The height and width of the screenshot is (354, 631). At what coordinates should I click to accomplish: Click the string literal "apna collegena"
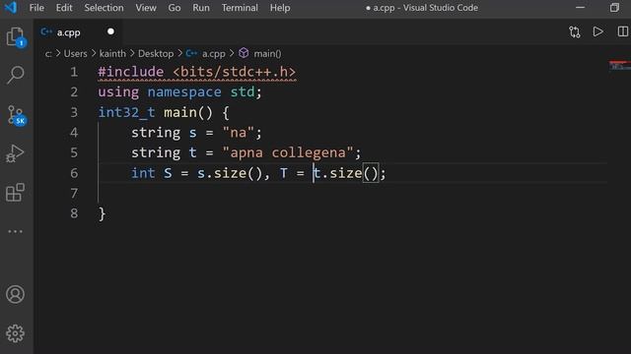pyautogui.click(x=287, y=152)
